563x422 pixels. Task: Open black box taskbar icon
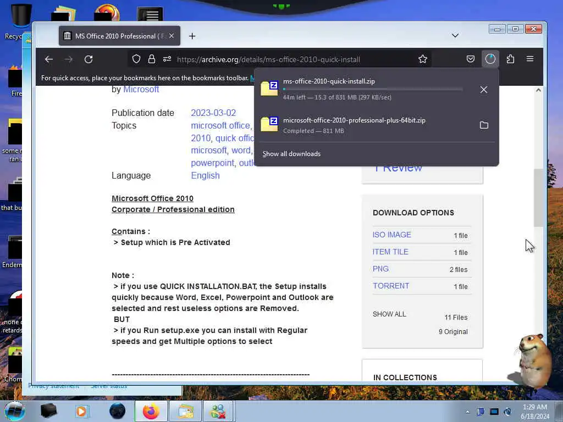(x=49, y=411)
